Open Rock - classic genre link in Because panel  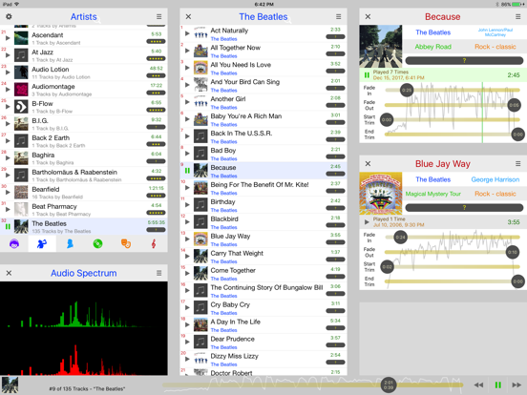[495, 47]
